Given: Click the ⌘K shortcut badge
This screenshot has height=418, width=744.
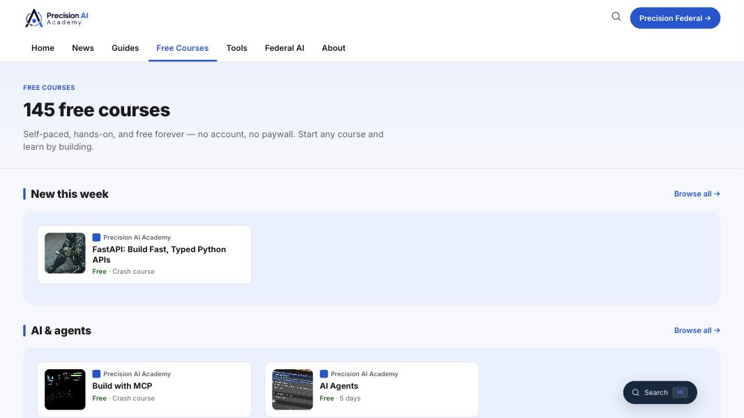Looking at the screenshot, I should (x=680, y=392).
